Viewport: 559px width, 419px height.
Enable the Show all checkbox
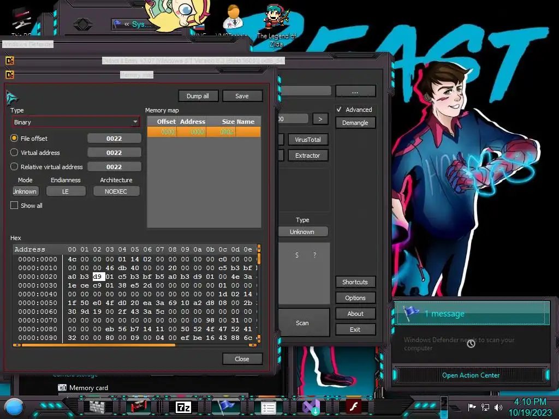coord(14,205)
